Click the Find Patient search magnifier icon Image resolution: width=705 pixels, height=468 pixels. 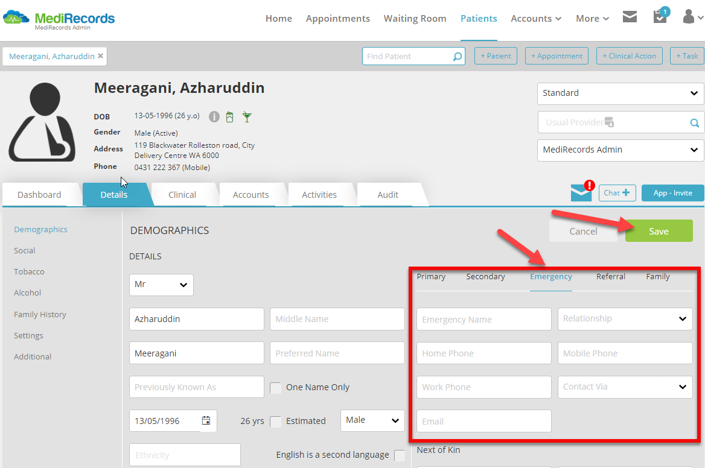pyautogui.click(x=458, y=57)
